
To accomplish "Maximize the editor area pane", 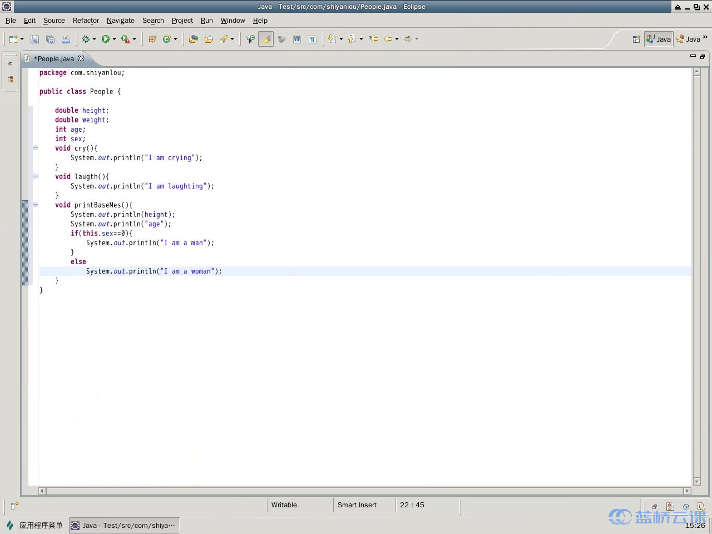I will pos(703,56).
